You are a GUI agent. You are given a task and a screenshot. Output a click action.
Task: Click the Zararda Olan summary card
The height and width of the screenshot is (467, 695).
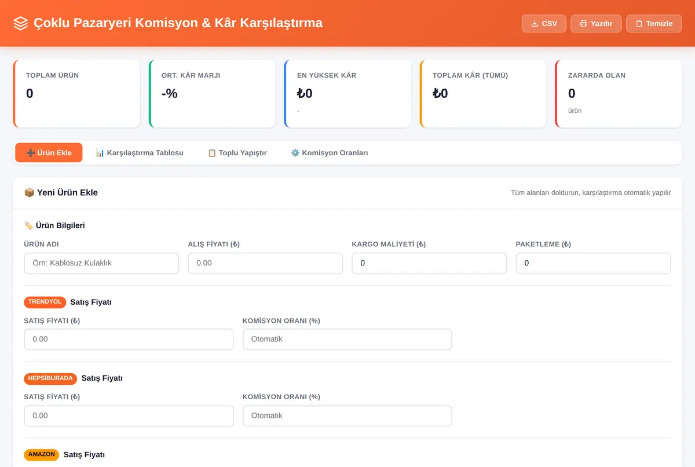619,93
